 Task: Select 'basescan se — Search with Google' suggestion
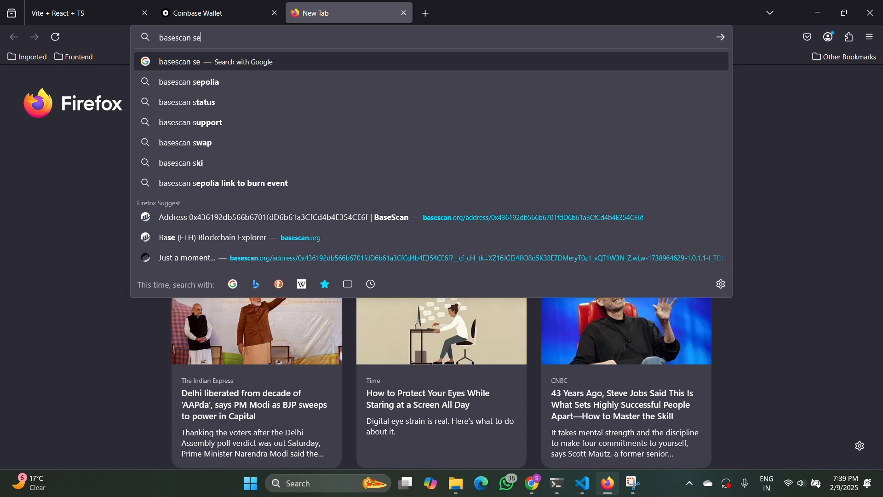click(x=431, y=62)
